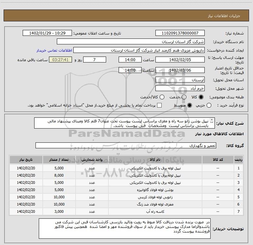This screenshot has height=245, width=253.
Task: Select item بوشن لوله فولاد گالوانیزه
Action: click(x=155, y=190)
